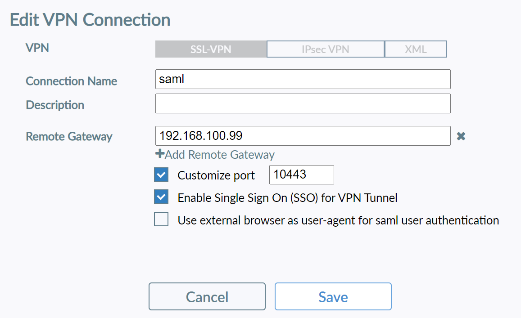
Task: Click the Add Remote Gateway link text
Action: 220,155
